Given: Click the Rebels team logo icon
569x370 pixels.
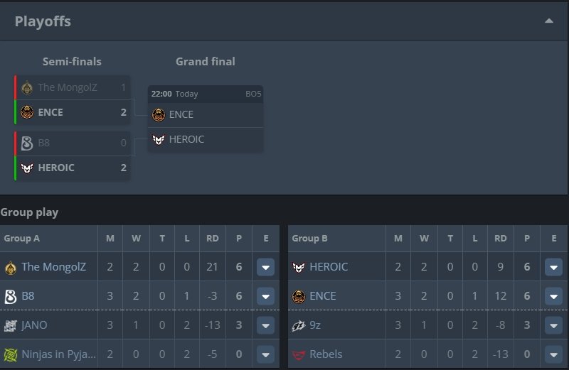Looking at the screenshot, I should [299, 355].
